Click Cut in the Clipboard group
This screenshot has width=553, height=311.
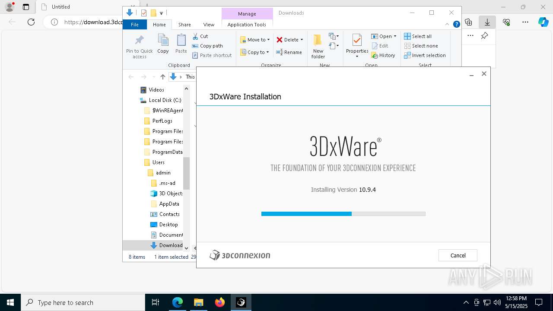pos(200,36)
